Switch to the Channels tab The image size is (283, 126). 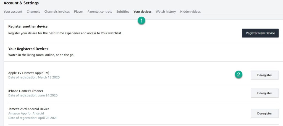[x=33, y=12]
